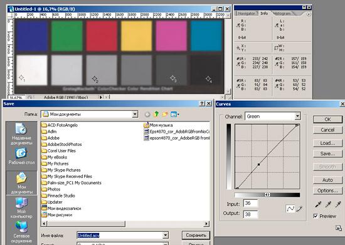Click the gradient bar toggle arrows under curve
Viewport: 345px width, 245px height.
click(x=267, y=195)
